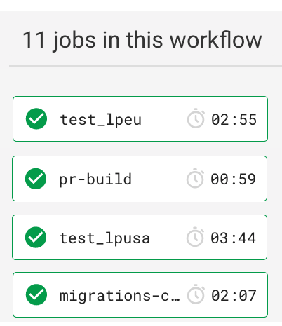The image size is (282, 326).
Task: Click the 00:59 duration of pr-build
Action: tap(234, 179)
